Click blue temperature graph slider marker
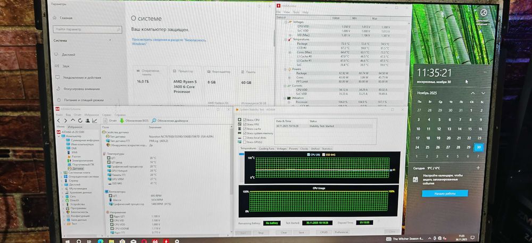This screenshot has height=243, width=532. [x=241, y=154]
